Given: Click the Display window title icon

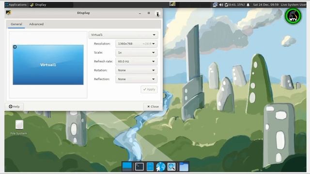Looking at the screenshot, I should (8, 13).
